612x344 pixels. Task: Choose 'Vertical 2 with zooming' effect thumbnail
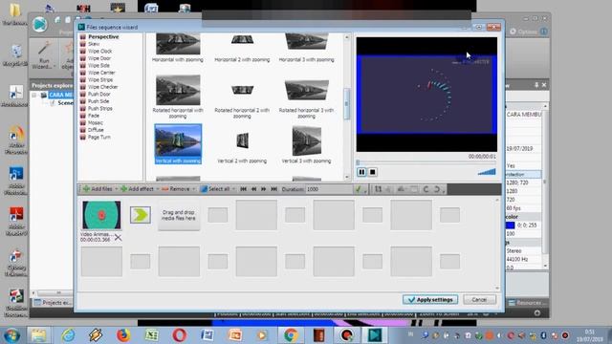coord(242,140)
